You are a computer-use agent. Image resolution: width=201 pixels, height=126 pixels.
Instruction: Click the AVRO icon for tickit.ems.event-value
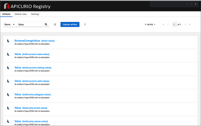(x=8, y=108)
